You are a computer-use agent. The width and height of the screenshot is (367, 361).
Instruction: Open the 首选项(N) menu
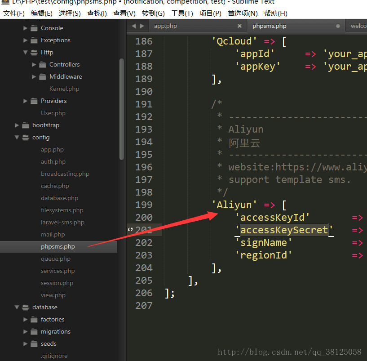(243, 13)
